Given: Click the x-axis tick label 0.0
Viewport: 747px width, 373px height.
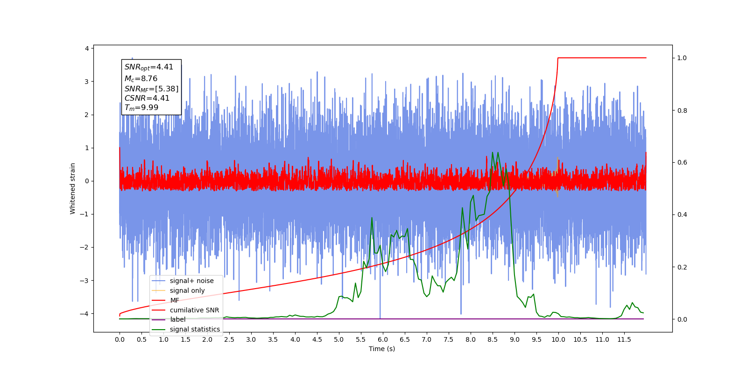Looking at the screenshot, I should point(120,339).
